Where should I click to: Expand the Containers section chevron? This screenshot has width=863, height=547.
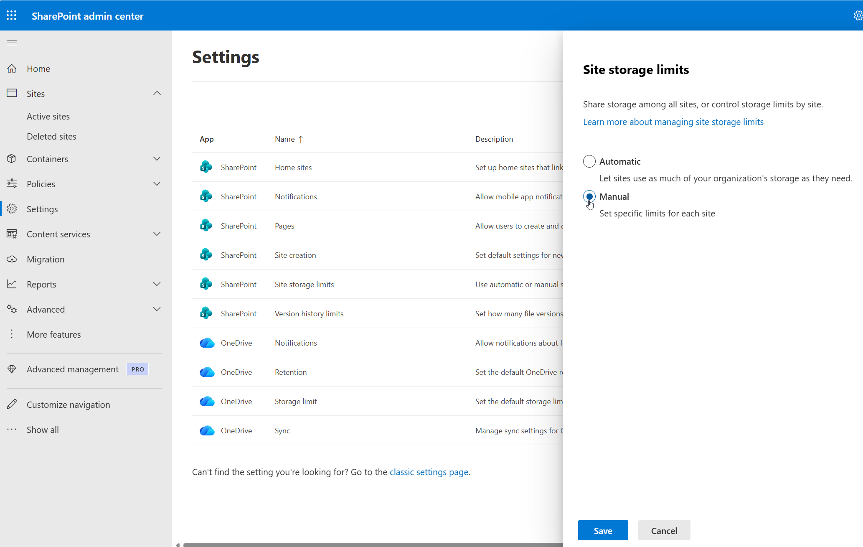(157, 159)
